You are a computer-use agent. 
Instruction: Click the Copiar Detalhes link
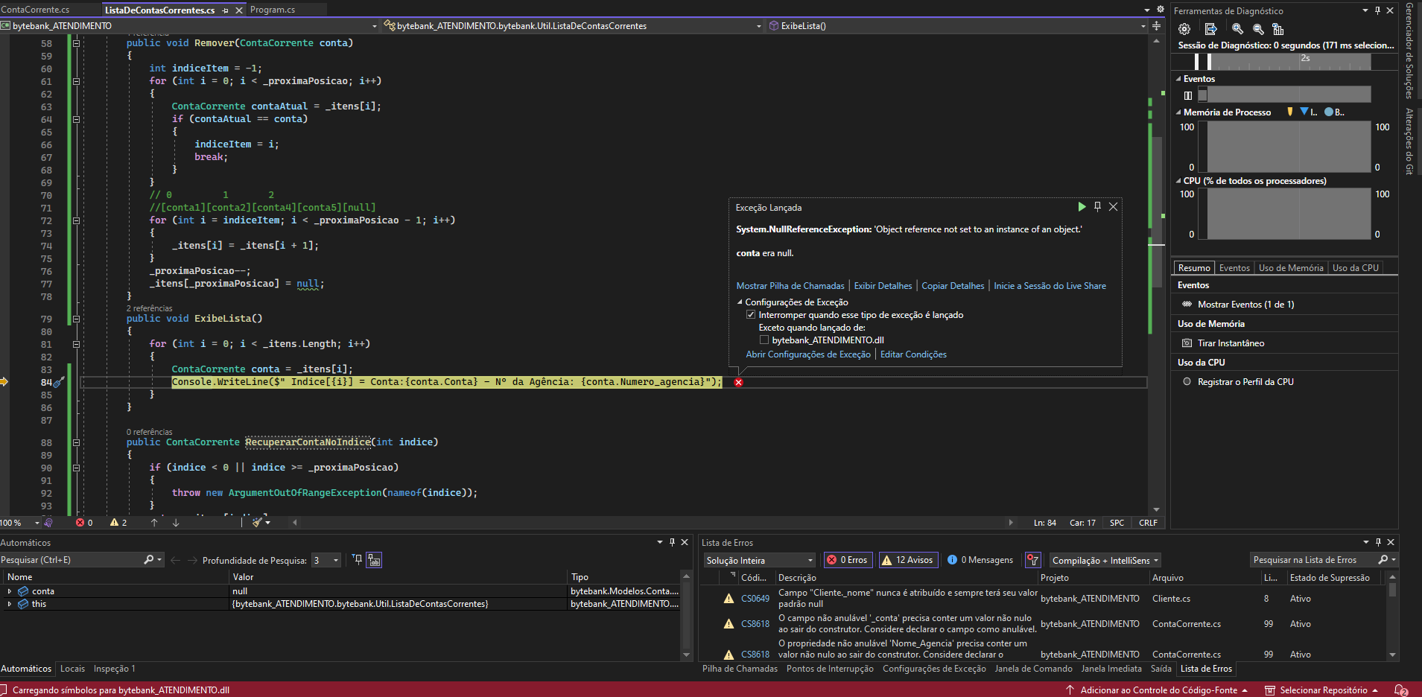(x=953, y=286)
